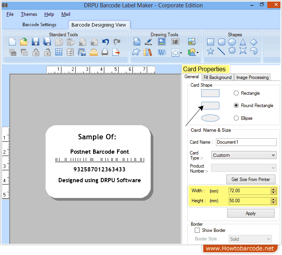This screenshot has width=282, height=255.
Task: Click the Card Name input field
Action: [x=246, y=142]
